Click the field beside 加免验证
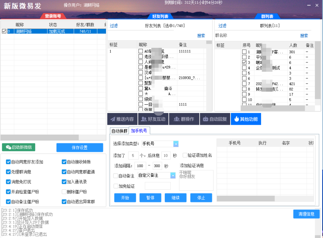The height and width of the screenshot is (238, 323). point(158,186)
